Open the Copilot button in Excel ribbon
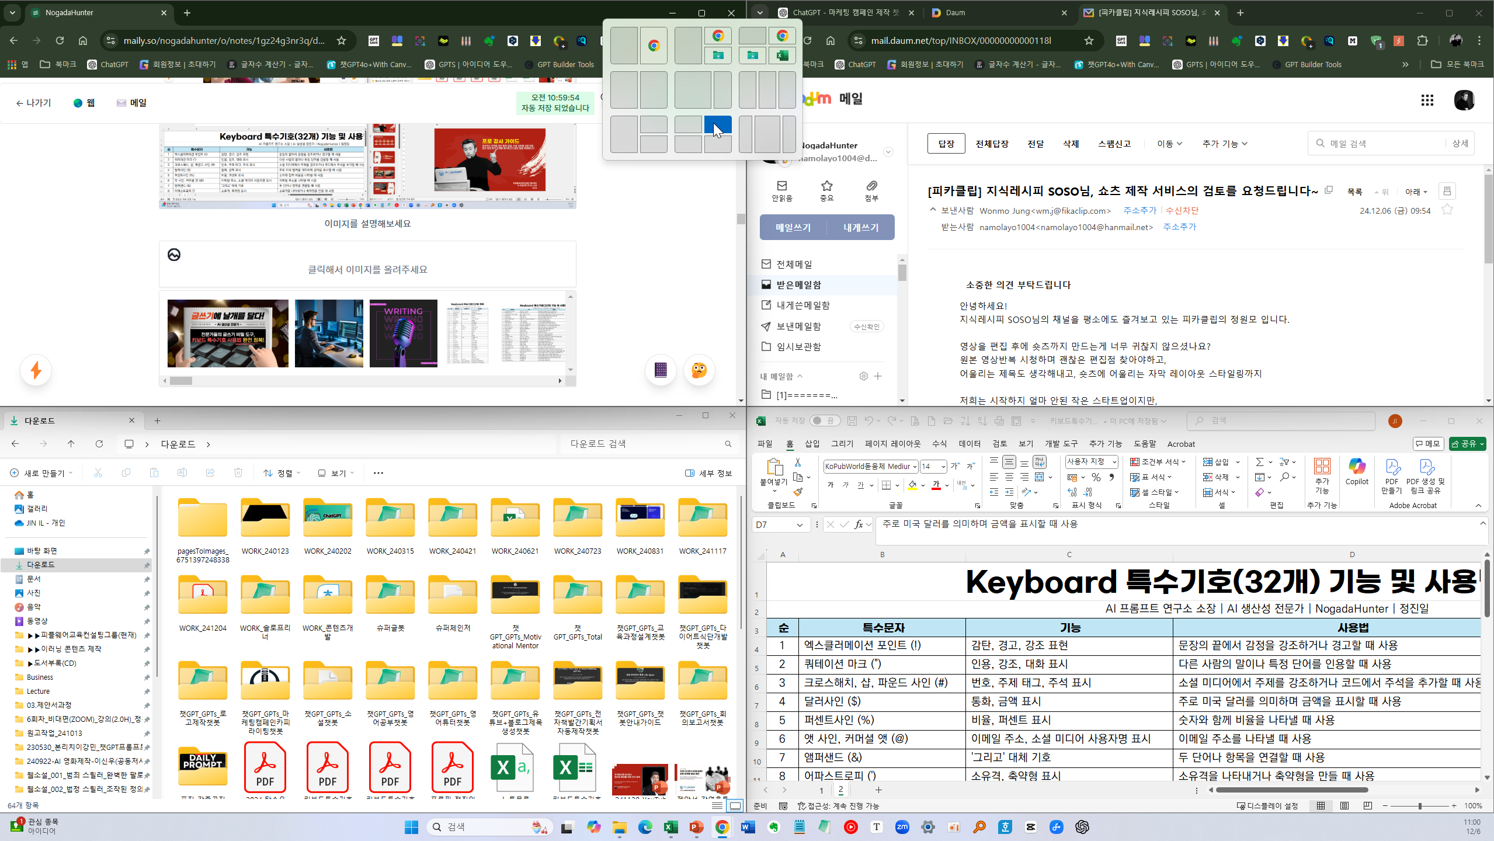Image resolution: width=1494 pixels, height=841 pixels. click(x=1356, y=471)
